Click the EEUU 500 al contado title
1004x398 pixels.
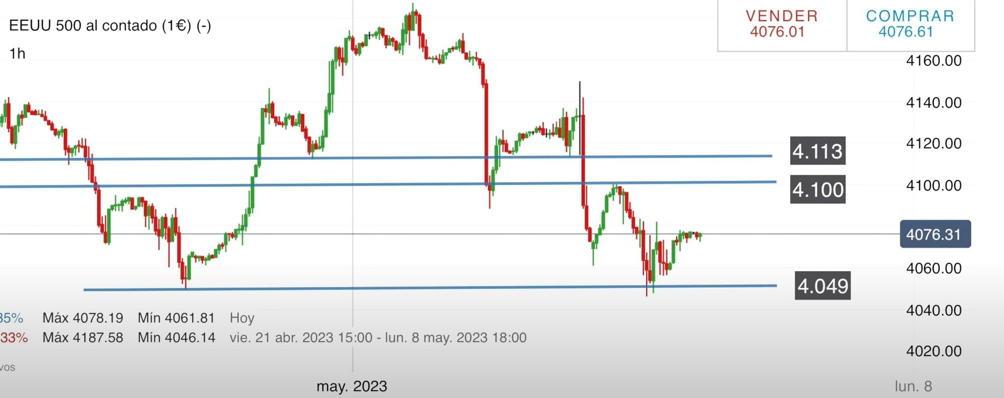pyautogui.click(x=110, y=26)
